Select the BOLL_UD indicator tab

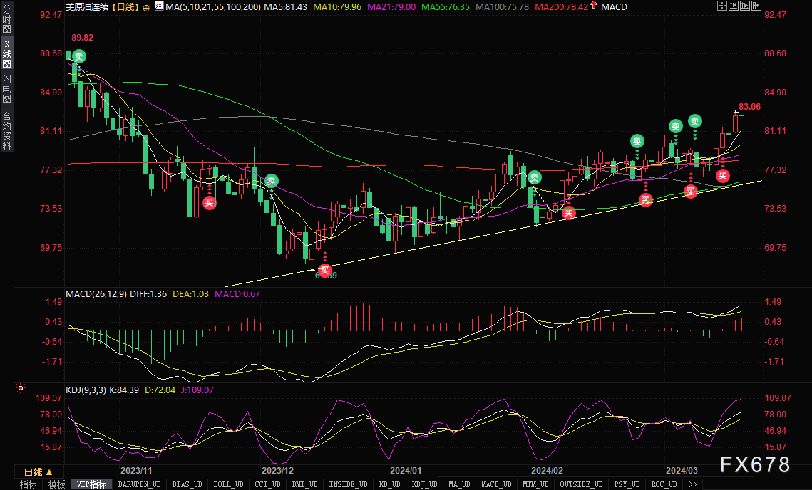(228, 484)
